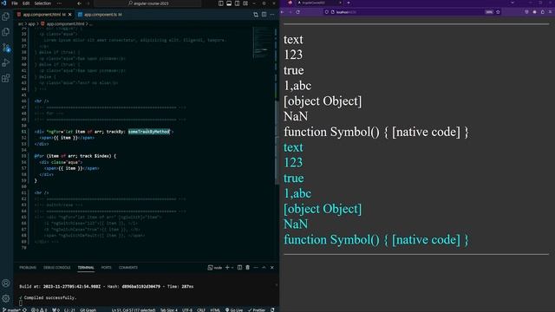This screenshot has height=312, width=555.
Task: Click the Prettier status bar item
Action: (x=257, y=310)
